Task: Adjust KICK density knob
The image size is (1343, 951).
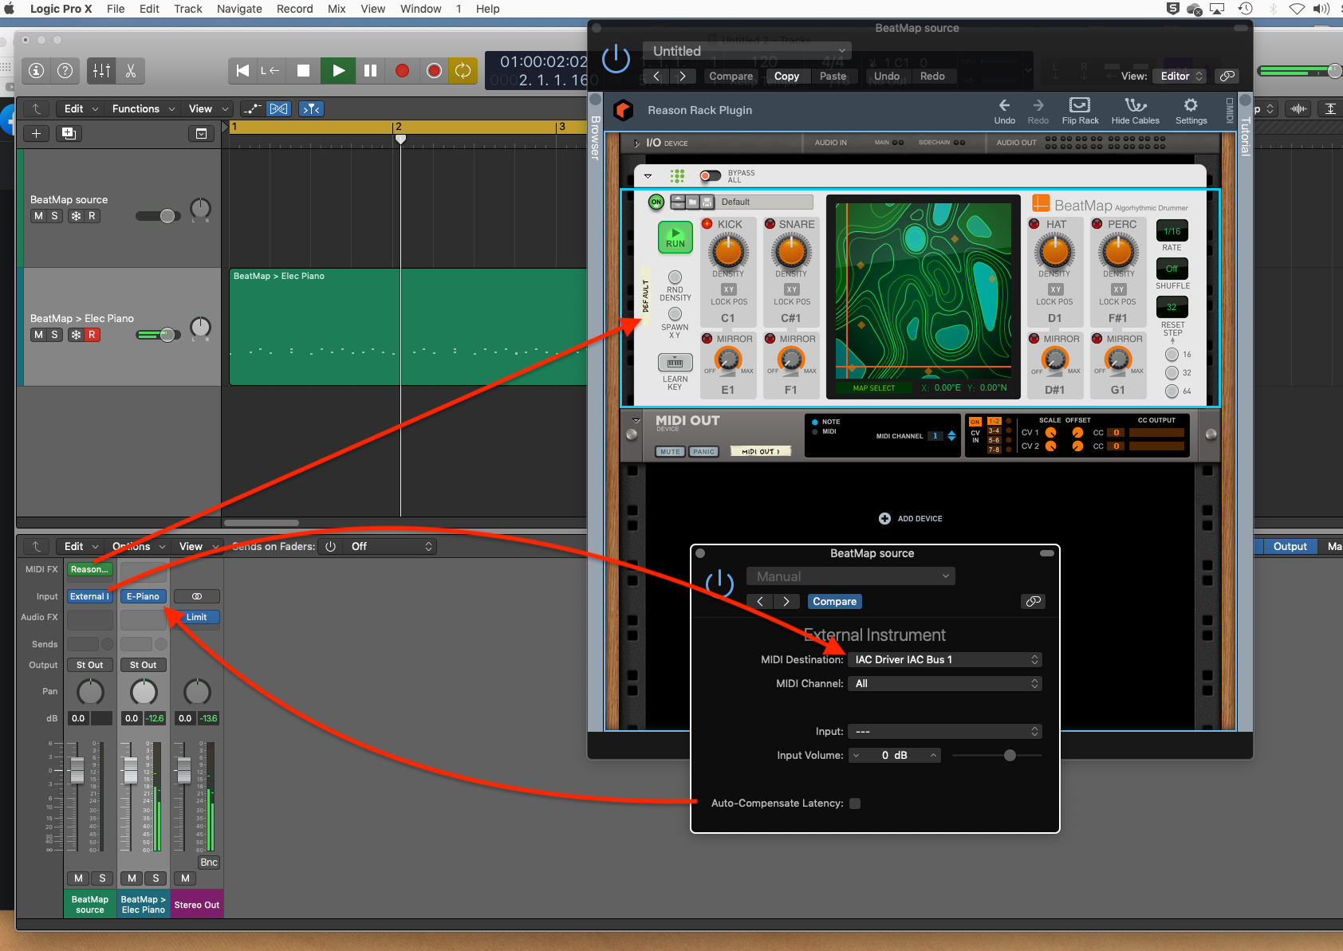Action: coord(728,252)
